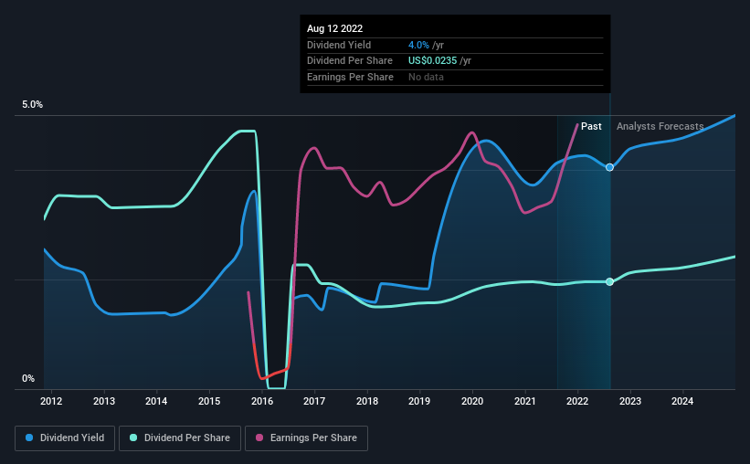Click the dividend yield data point marker

point(609,167)
